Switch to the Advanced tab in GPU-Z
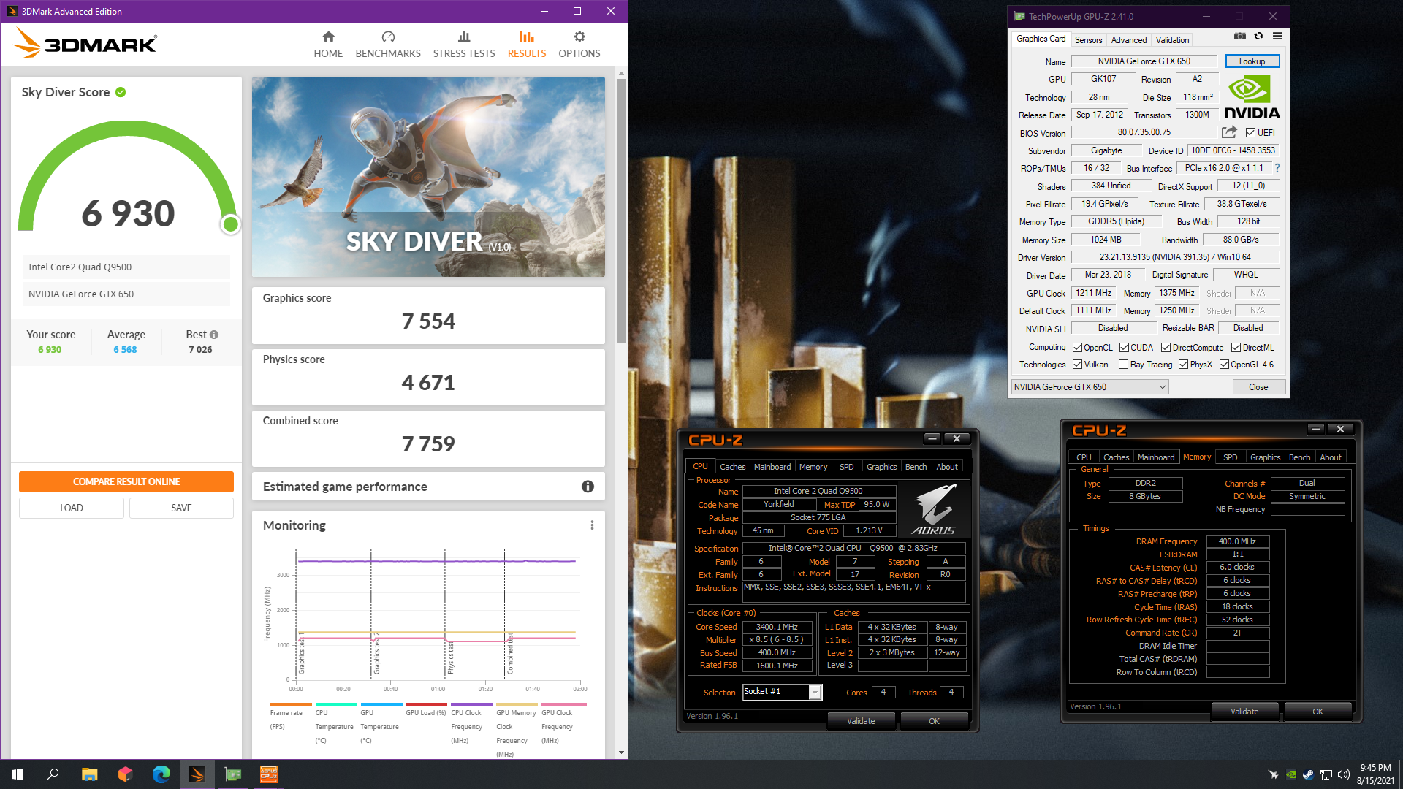1403x789 pixels. (1129, 40)
